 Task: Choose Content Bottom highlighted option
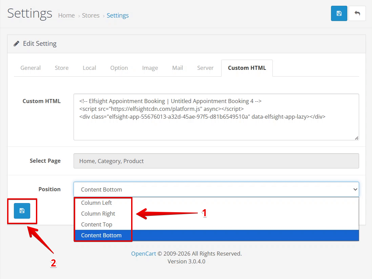(216, 235)
